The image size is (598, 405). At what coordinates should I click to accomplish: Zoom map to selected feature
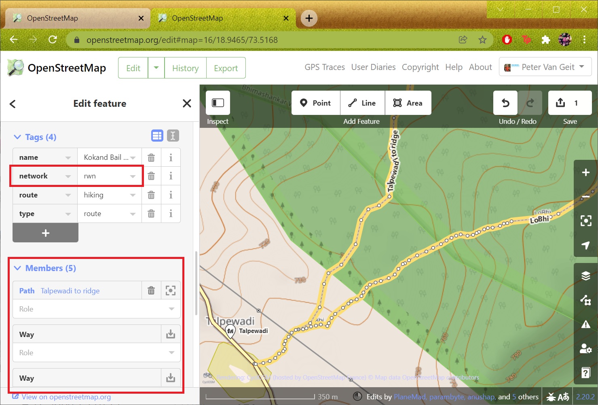pos(586,221)
